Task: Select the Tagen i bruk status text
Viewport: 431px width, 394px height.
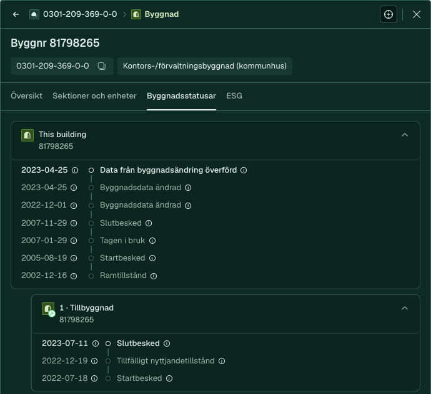Action: [122, 241]
